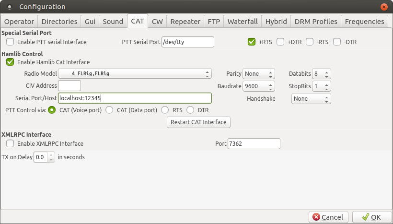Click the Serial Port/Host text field
Screen dimensions: 393x224
[135, 98]
